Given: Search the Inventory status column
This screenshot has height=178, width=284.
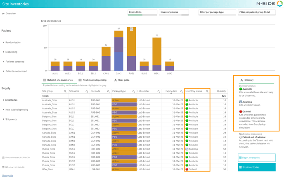Looking at the screenshot, I should click(x=207, y=91).
